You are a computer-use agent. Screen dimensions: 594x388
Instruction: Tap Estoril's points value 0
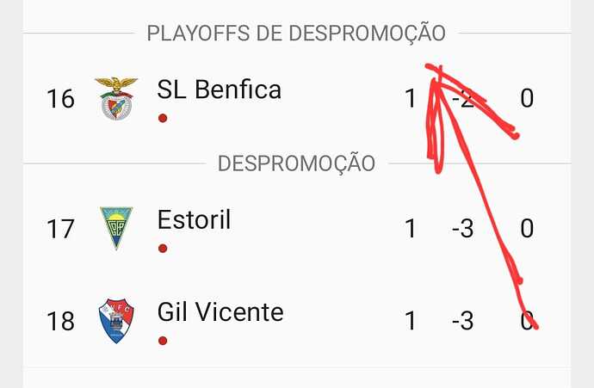[527, 228]
